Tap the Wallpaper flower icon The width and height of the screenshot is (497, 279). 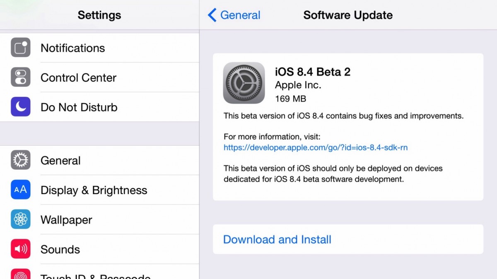20,219
